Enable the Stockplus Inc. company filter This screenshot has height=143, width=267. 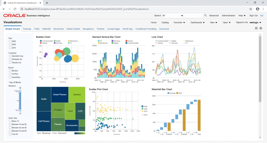pyautogui.click(x=10, y=59)
